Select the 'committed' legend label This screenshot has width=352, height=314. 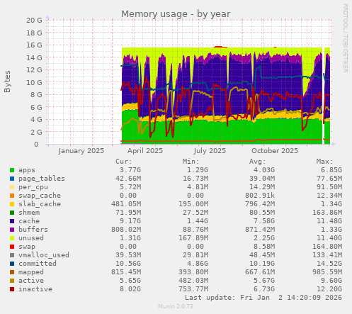(x=38, y=264)
